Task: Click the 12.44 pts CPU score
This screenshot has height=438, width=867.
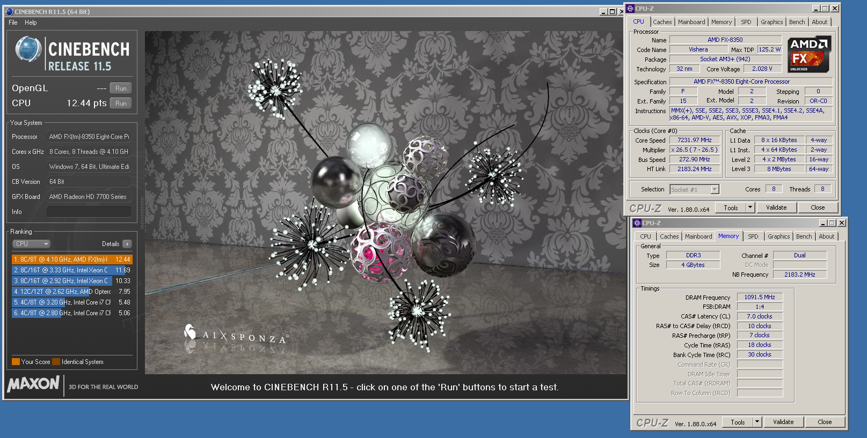Action: click(x=86, y=103)
